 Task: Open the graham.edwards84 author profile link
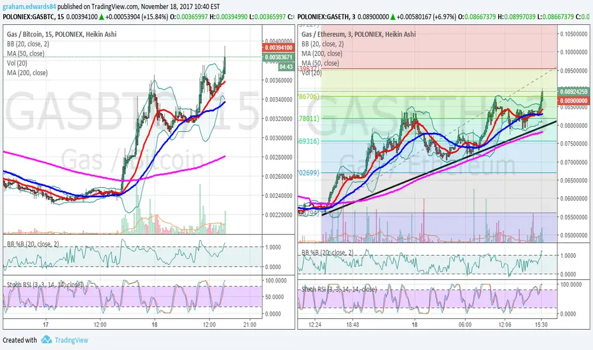tap(29, 6)
